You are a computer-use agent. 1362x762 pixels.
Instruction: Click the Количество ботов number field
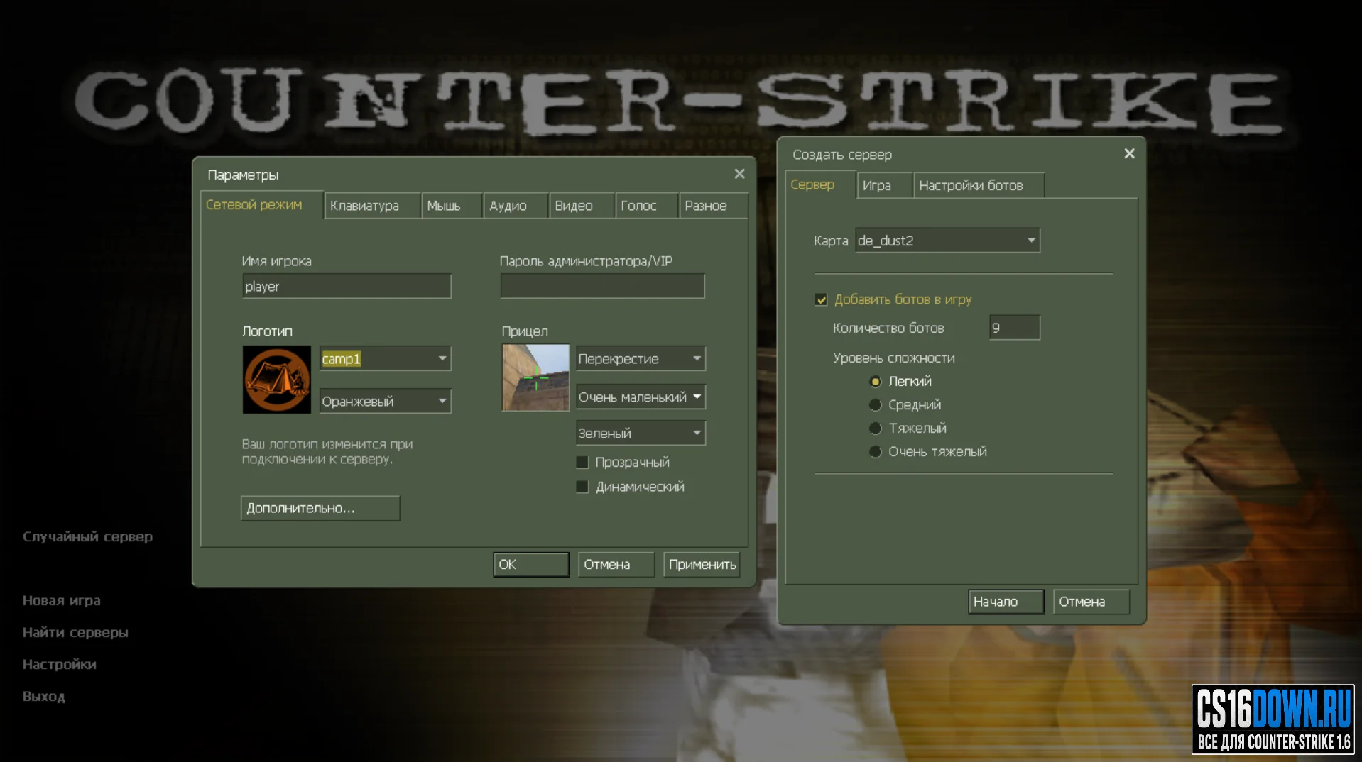pyautogui.click(x=1014, y=328)
